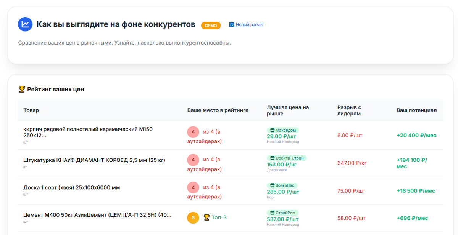Click the Разрыв с лидером column header

point(349,110)
